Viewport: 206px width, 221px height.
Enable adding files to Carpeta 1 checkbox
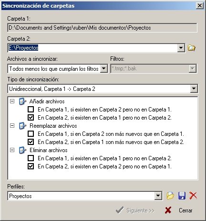point(31,110)
